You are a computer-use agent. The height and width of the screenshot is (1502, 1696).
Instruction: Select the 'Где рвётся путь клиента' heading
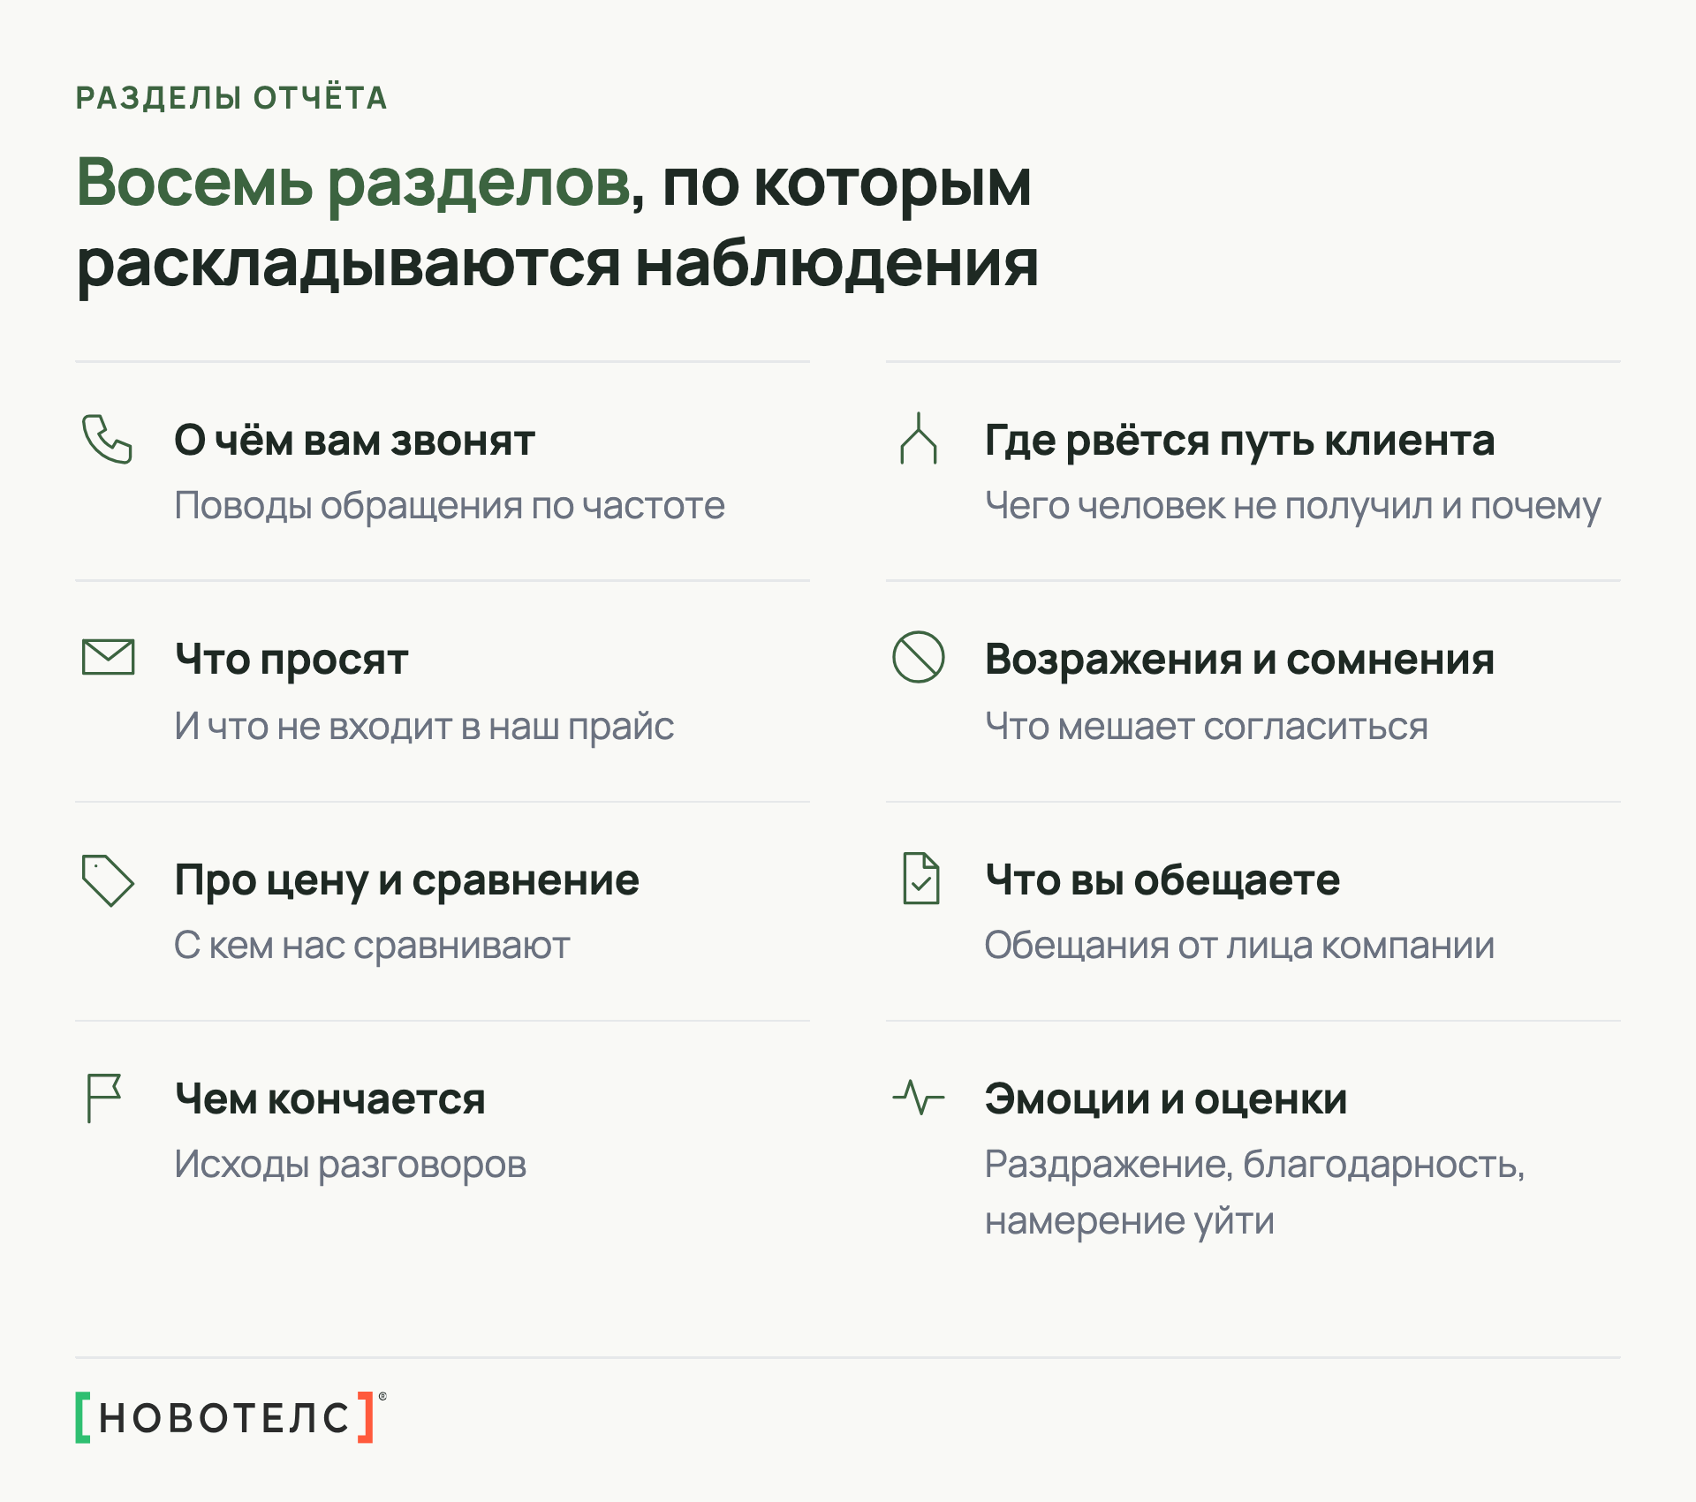1239,441
